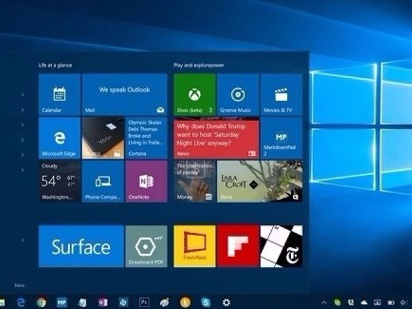Click the orange circular icon on the taskbar

pos(185,302)
